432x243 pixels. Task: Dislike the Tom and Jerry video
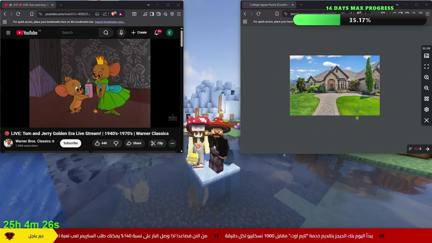pyautogui.click(x=116, y=143)
